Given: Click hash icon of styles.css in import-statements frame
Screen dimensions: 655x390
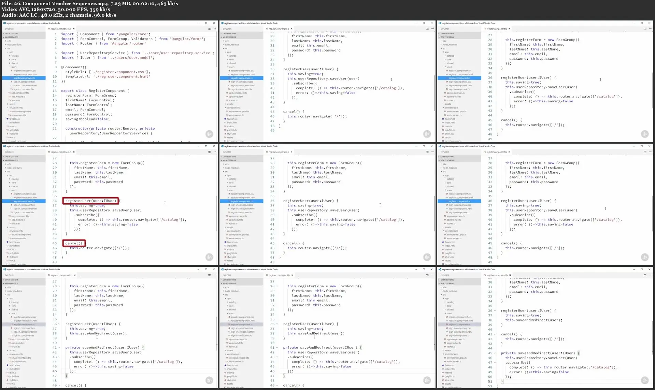Looking at the screenshot, I should 8,134.
